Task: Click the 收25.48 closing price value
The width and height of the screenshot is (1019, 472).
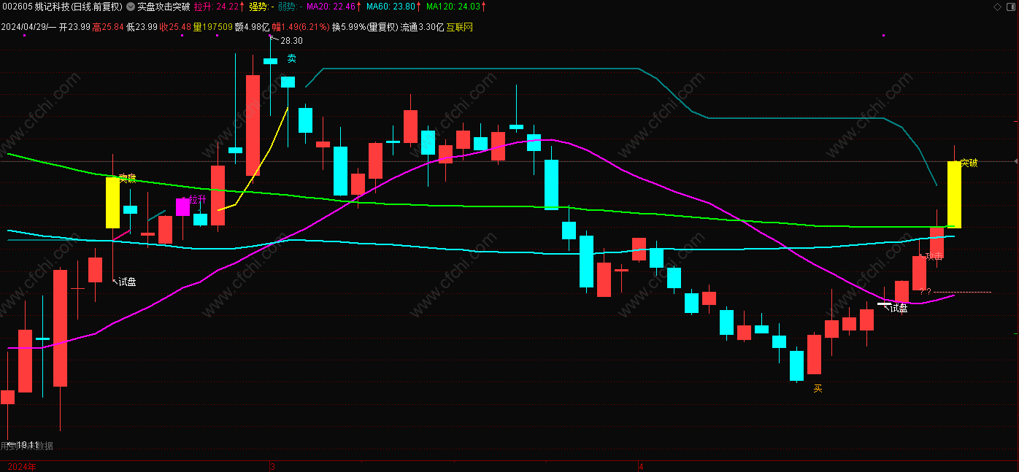Action: coord(175,27)
